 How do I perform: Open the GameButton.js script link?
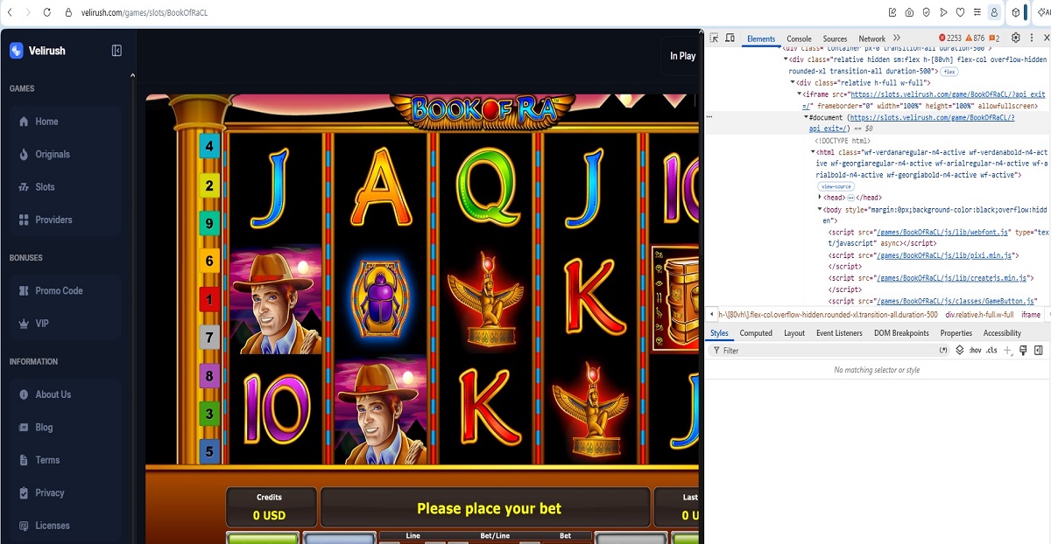point(956,302)
